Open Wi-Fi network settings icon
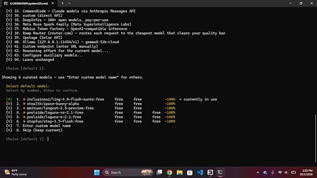This screenshot has height=178, width=317. [280, 172]
